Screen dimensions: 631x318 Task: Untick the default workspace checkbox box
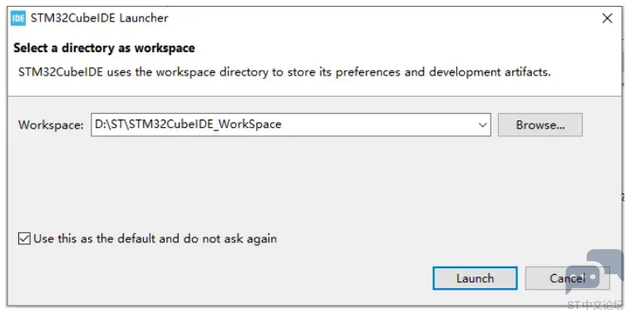click(x=24, y=238)
